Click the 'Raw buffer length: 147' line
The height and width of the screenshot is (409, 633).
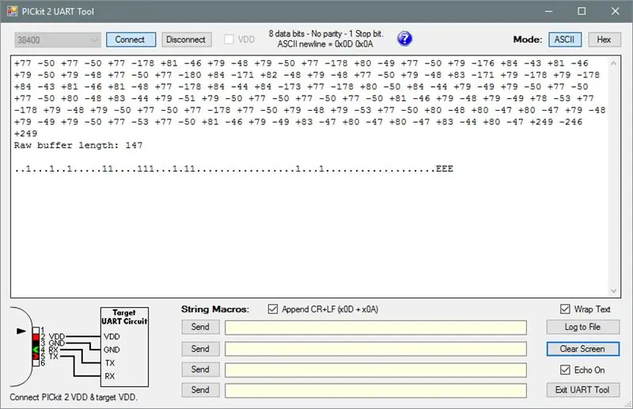coord(78,146)
